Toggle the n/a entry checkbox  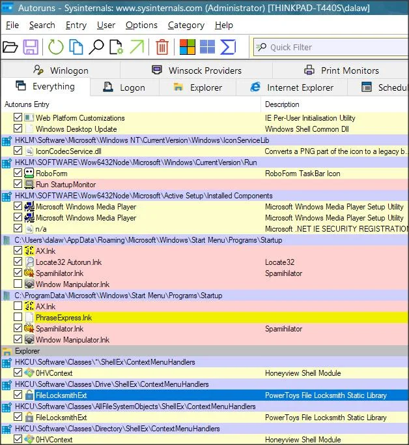click(18, 228)
